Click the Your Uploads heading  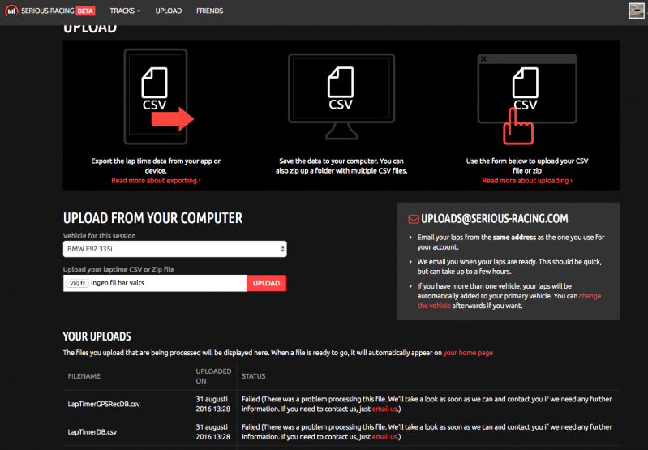coord(97,336)
